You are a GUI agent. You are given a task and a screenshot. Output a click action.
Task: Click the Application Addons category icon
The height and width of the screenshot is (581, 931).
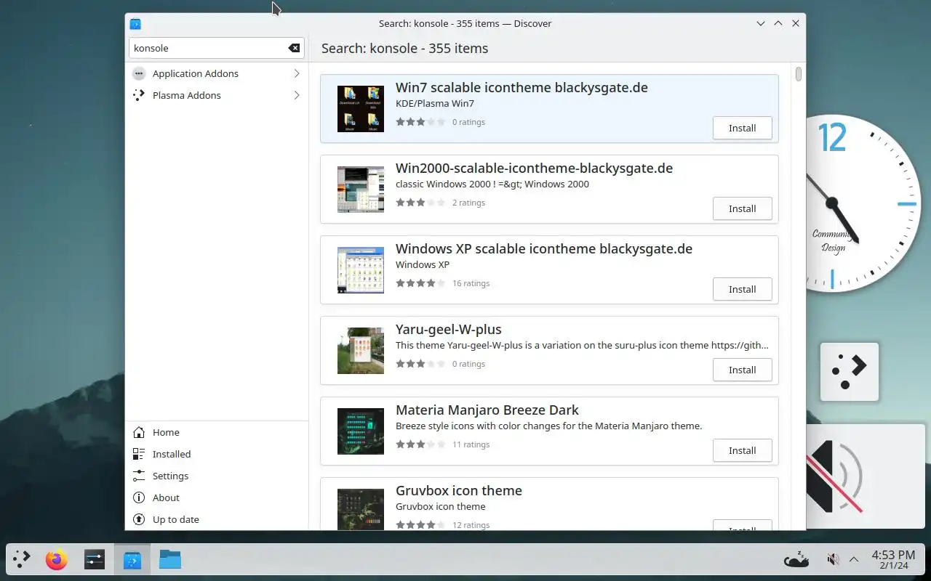pyautogui.click(x=139, y=73)
